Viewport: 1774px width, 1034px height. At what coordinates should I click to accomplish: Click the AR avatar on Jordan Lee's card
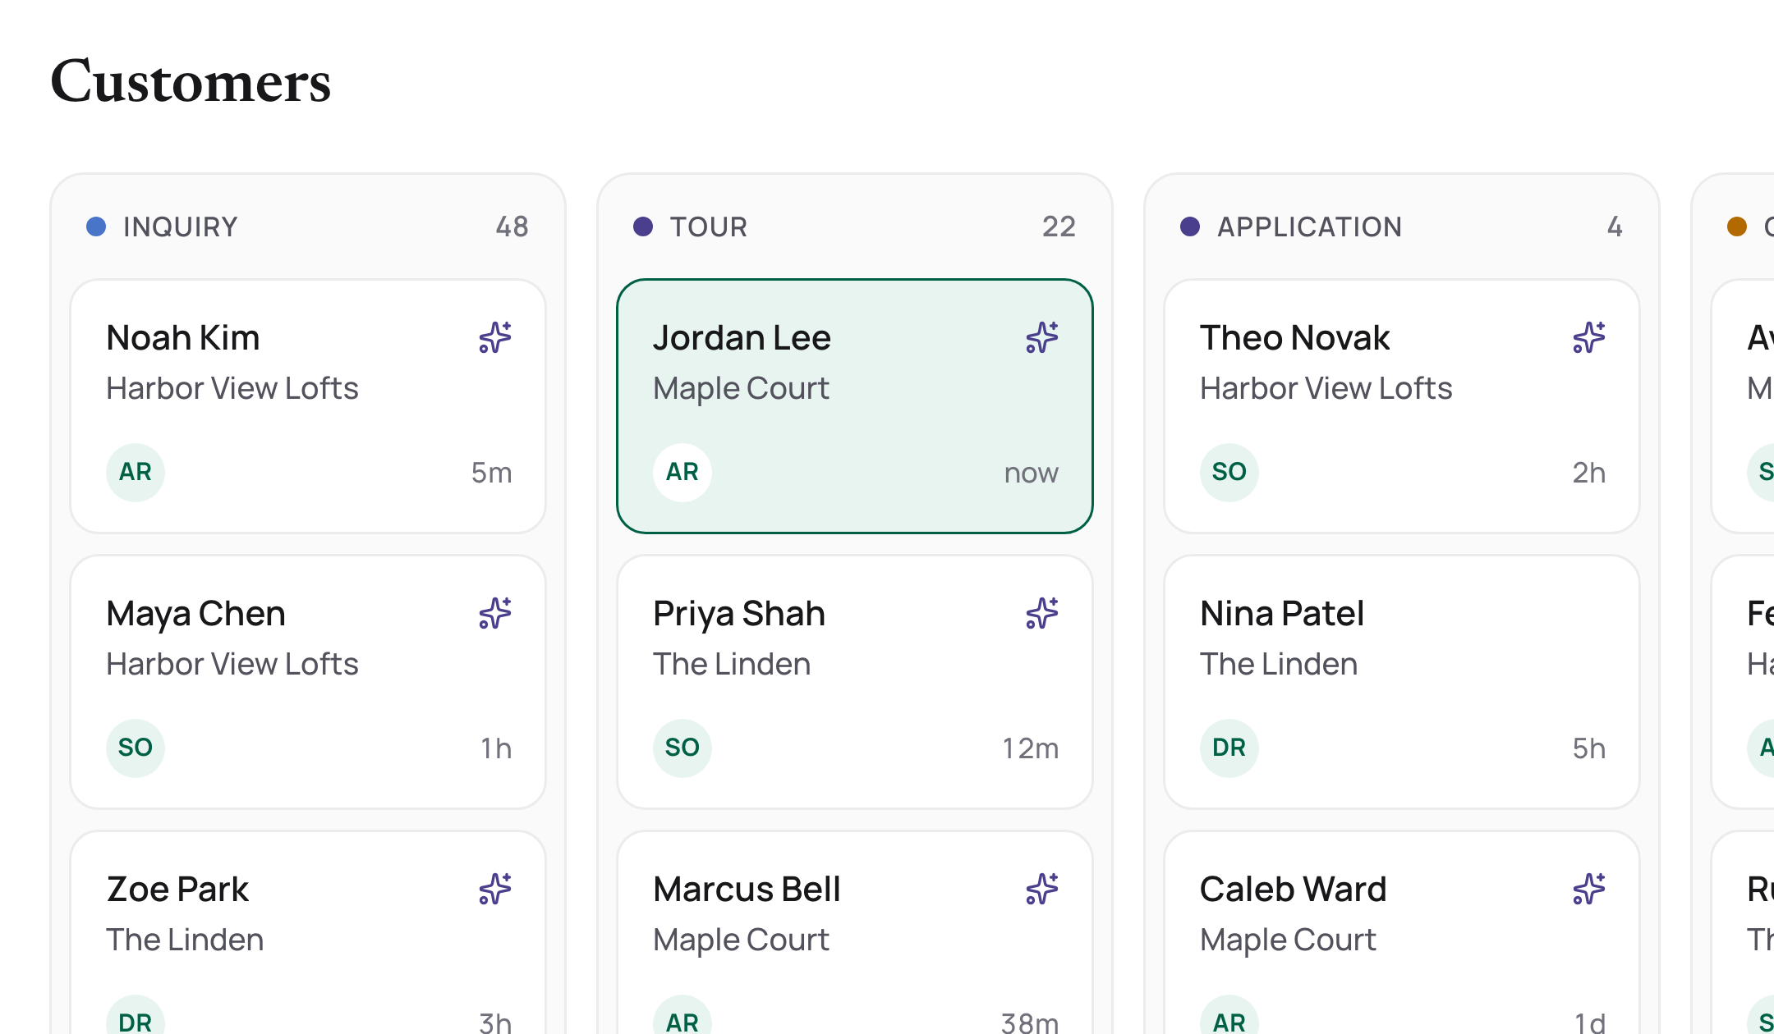click(682, 472)
